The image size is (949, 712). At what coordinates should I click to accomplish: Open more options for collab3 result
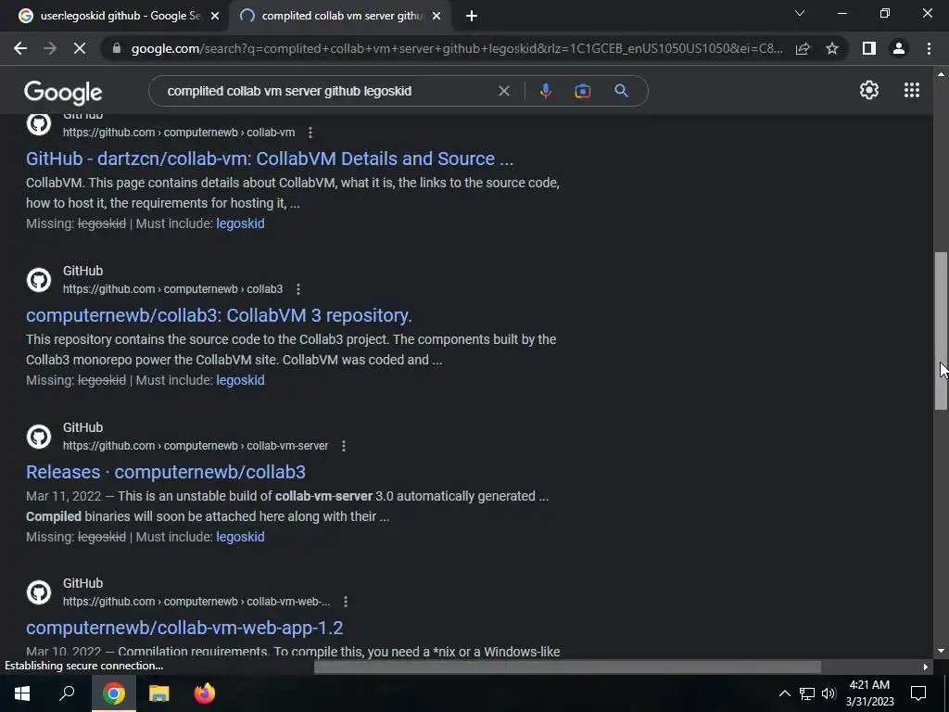click(x=297, y=289)
